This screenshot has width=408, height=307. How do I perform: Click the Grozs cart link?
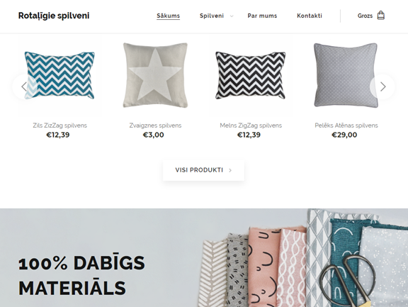click(x=365, y=16)
